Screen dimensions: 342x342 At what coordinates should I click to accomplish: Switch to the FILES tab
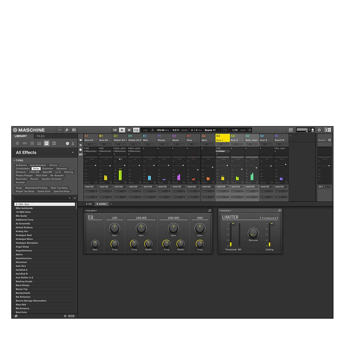[x=41, y=136]
